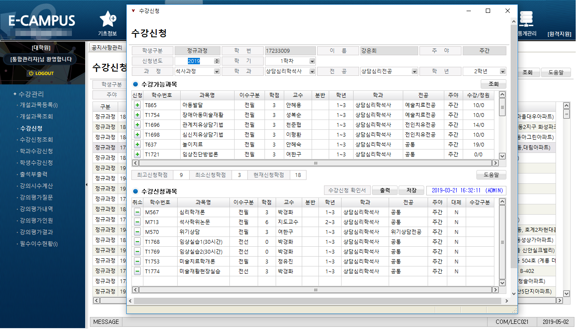577x329 pixels.
Task: Add course T1696 관계치유상담기법 with plus icon
Action: coord(137,125)
